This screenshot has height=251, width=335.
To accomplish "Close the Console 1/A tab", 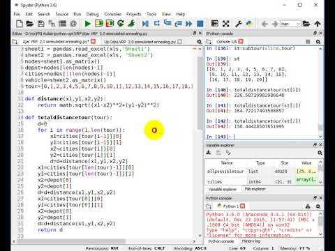I will (x=241, y=41).
